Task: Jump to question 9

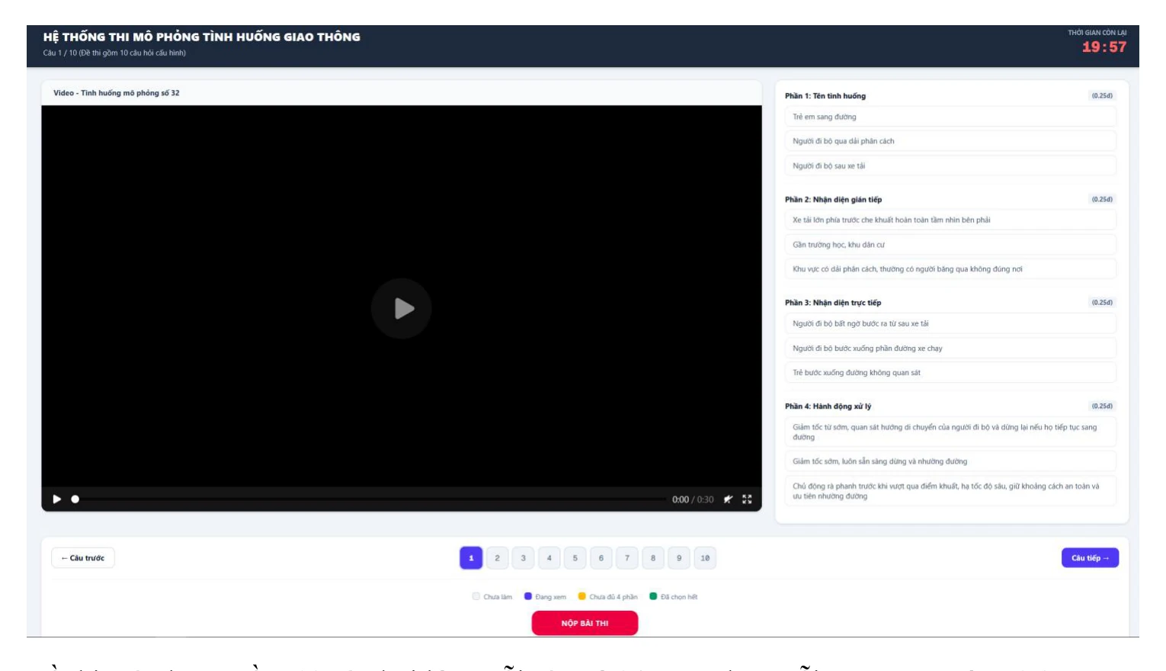Action: 679,558
